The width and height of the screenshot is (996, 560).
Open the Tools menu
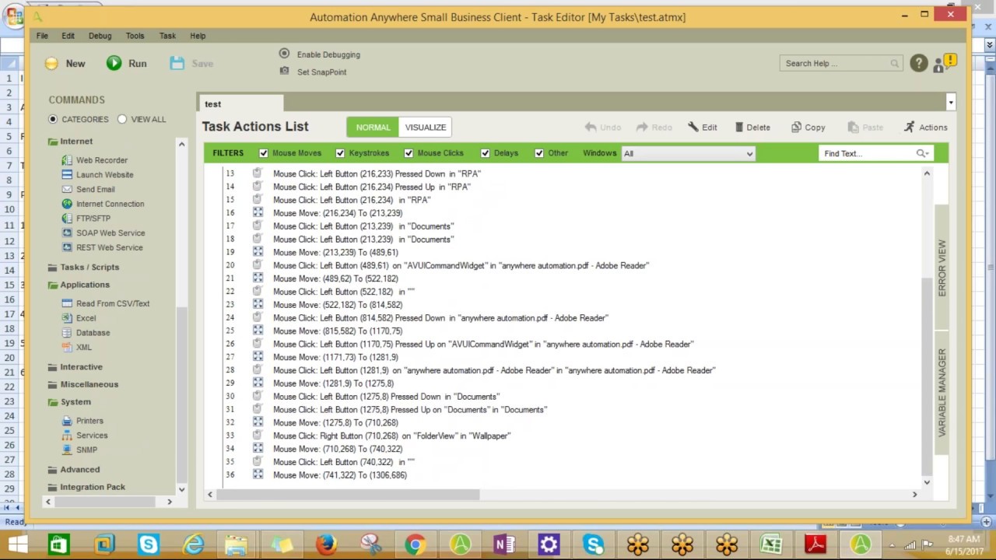(135, 36)
